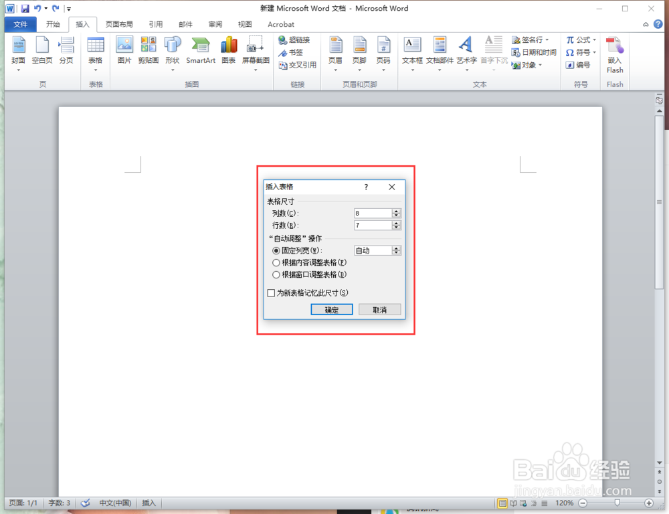669x514 pixels.
Task: Expand the Signature Line (签名行) dropdown
Action: [547, 39]
